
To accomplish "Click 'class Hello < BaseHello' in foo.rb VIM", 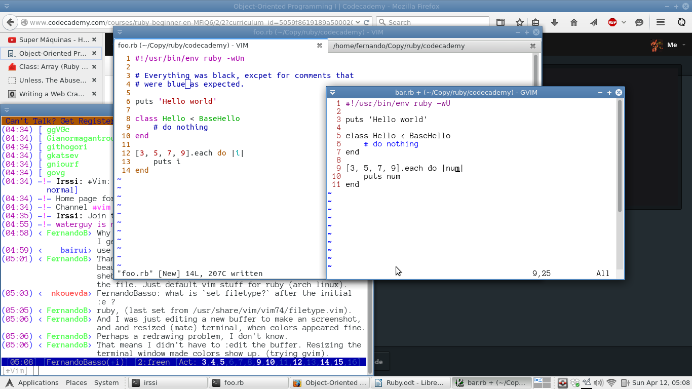I will pos(187,119).
